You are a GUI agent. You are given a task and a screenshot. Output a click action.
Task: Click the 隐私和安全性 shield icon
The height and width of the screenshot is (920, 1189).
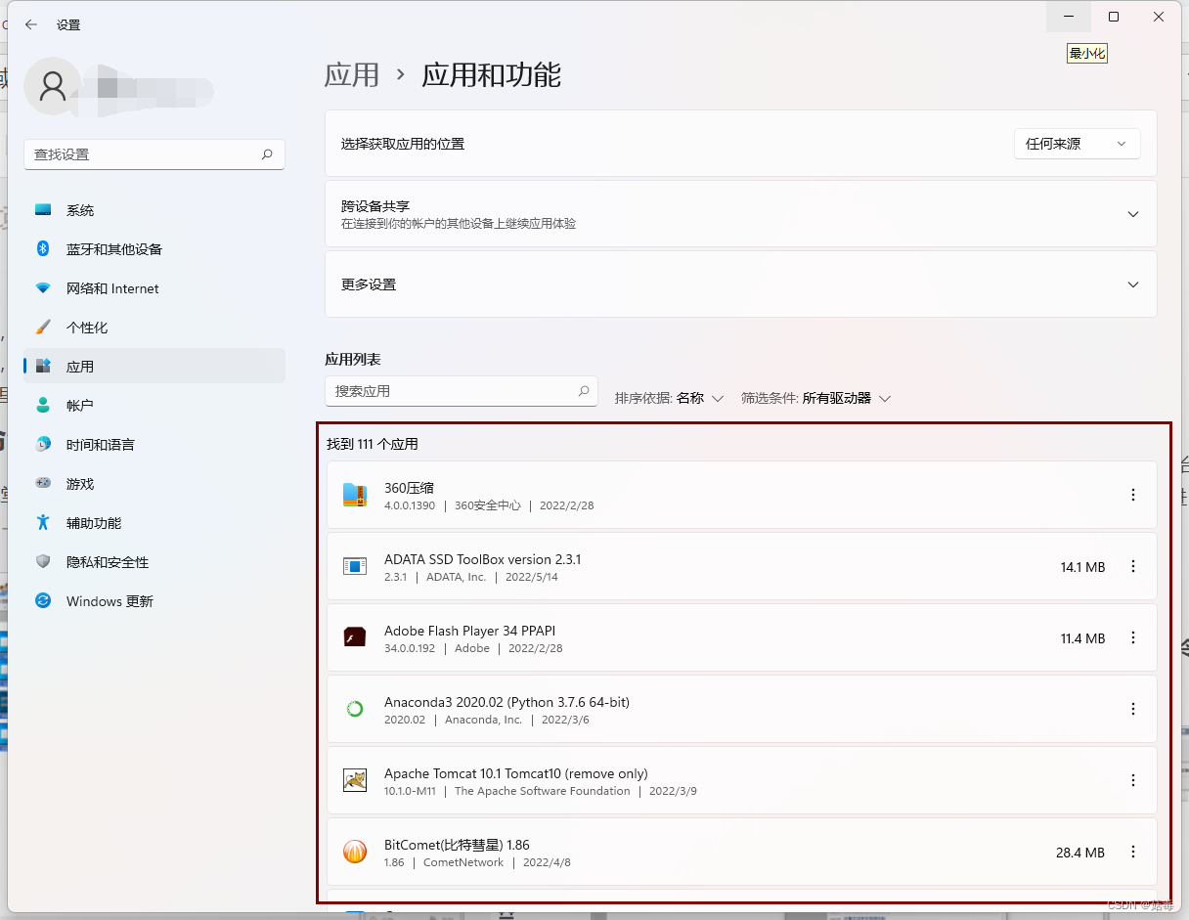click(43, 561)
